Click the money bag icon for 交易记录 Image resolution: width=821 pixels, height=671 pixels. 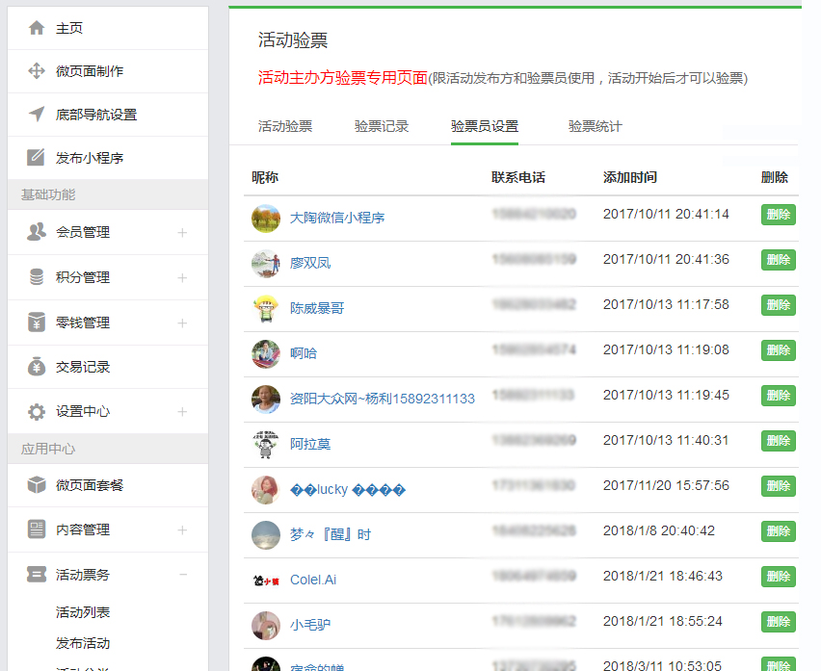tap(37, 367)
